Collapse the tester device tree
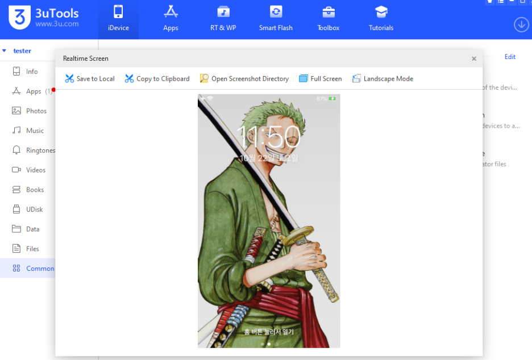Screen dimensions: 532x360 (x=5, y=51)
